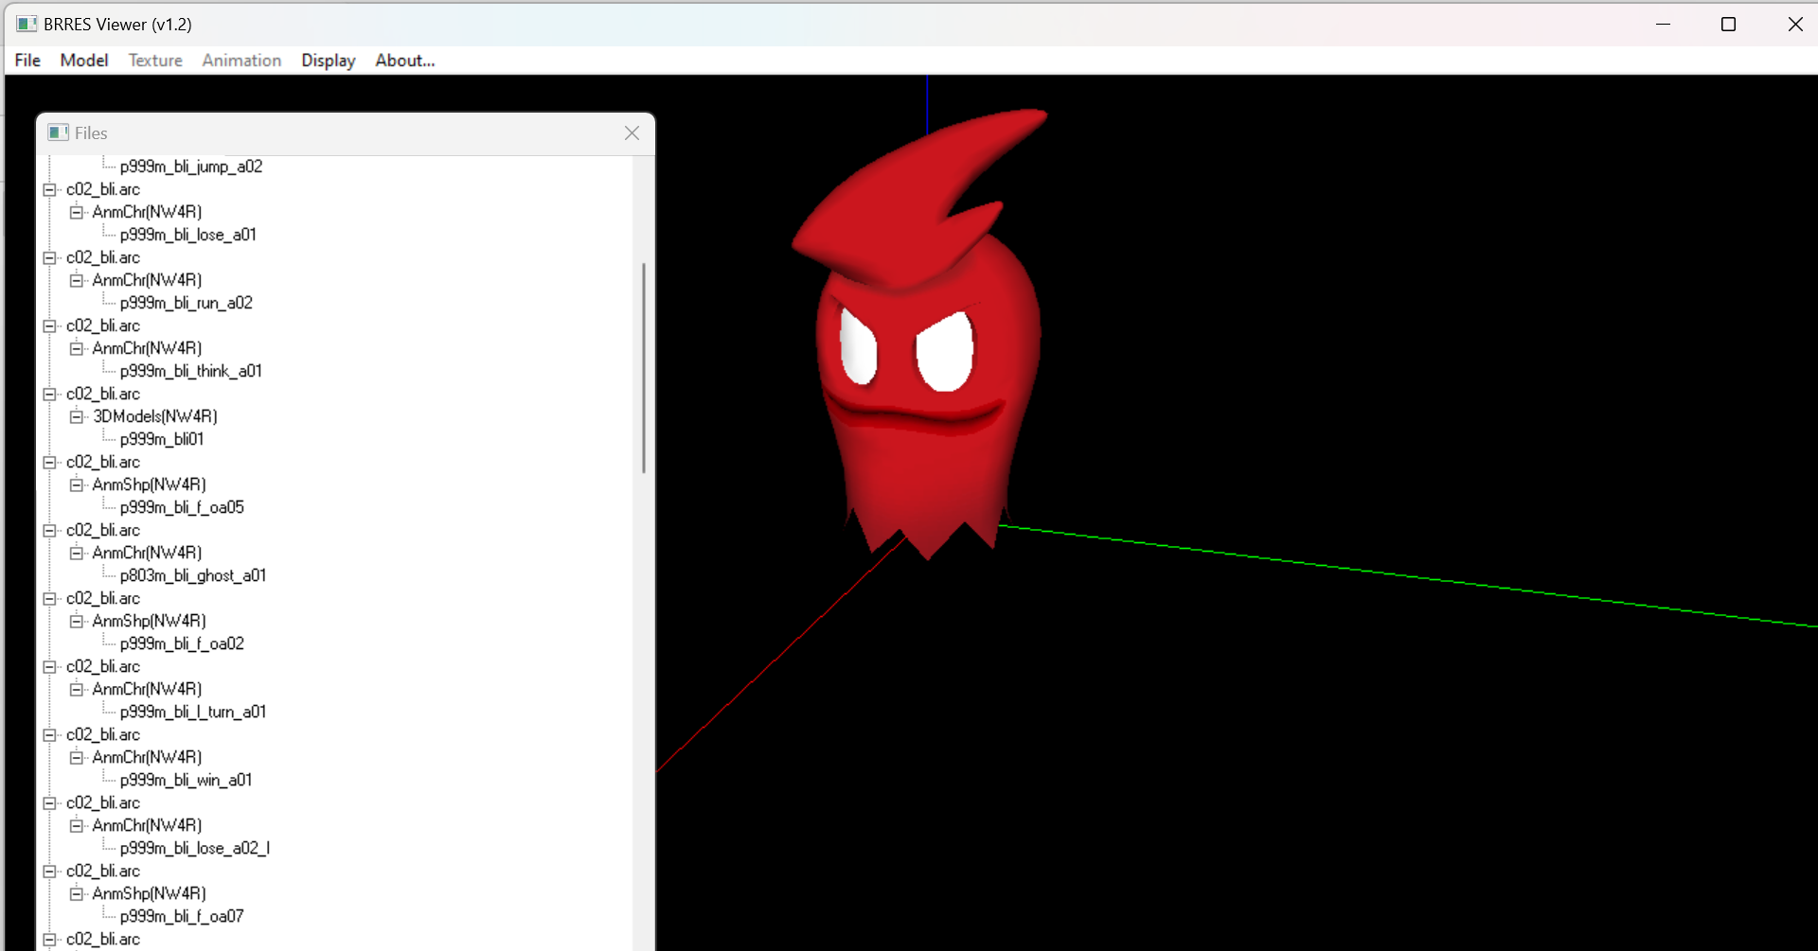This screenshot has height=951, width=1818.
Task: Collapse the c02_bli.arc node holding 3DModels(NW4R)
Action: [x=49, y=394]
